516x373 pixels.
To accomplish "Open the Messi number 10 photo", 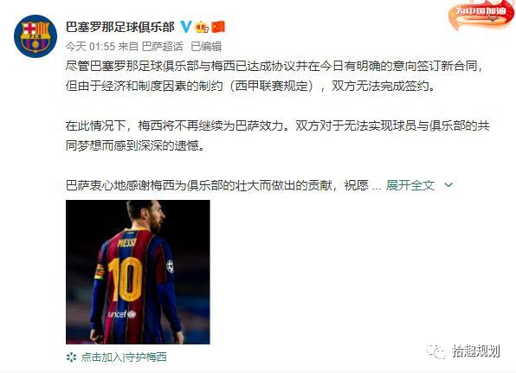I will tap(138, 272).
